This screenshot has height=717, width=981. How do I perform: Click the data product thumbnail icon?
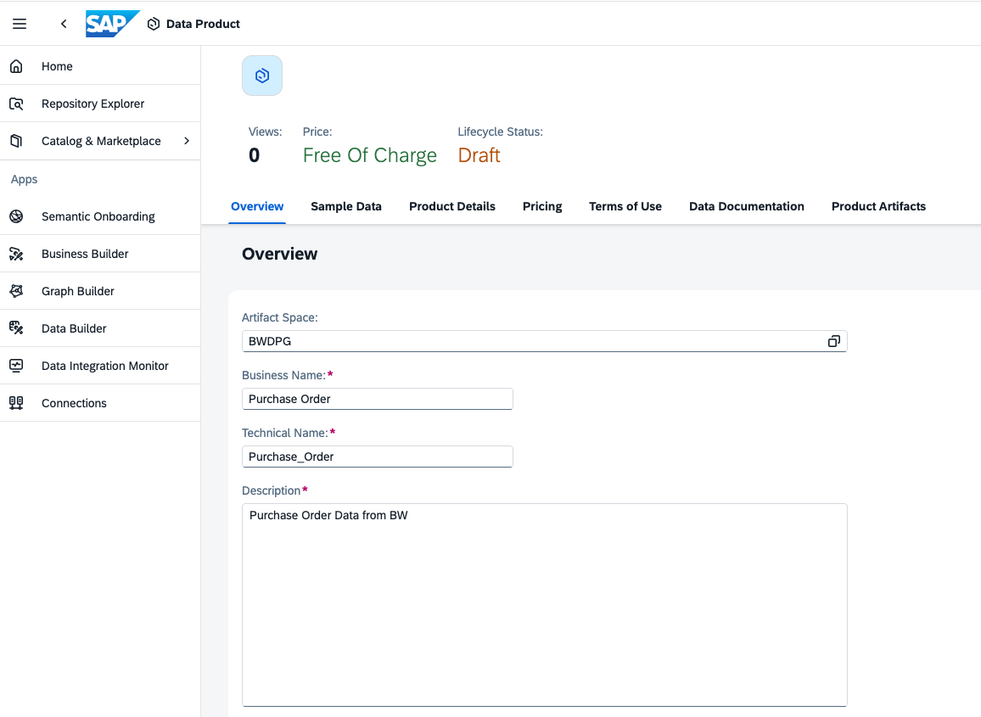[x=262, y=76]
